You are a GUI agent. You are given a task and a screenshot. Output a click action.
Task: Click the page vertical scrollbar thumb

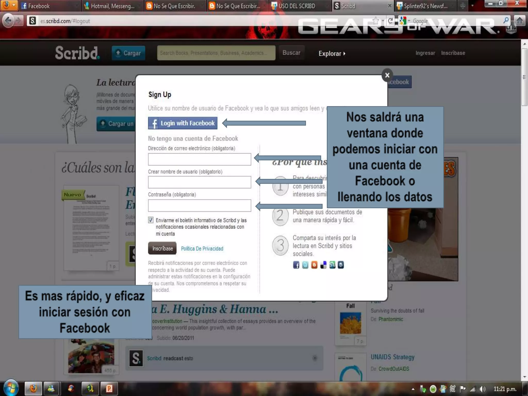524,77
